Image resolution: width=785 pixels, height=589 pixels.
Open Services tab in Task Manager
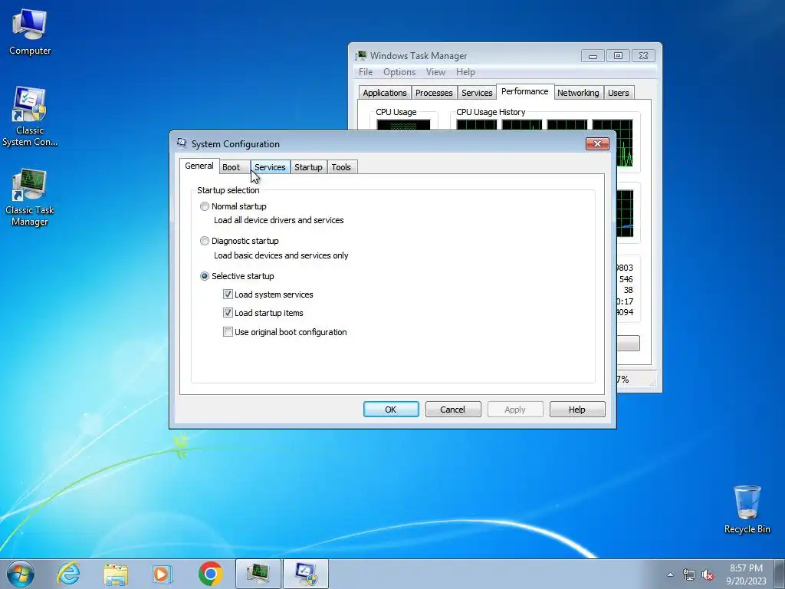point(477,93)
